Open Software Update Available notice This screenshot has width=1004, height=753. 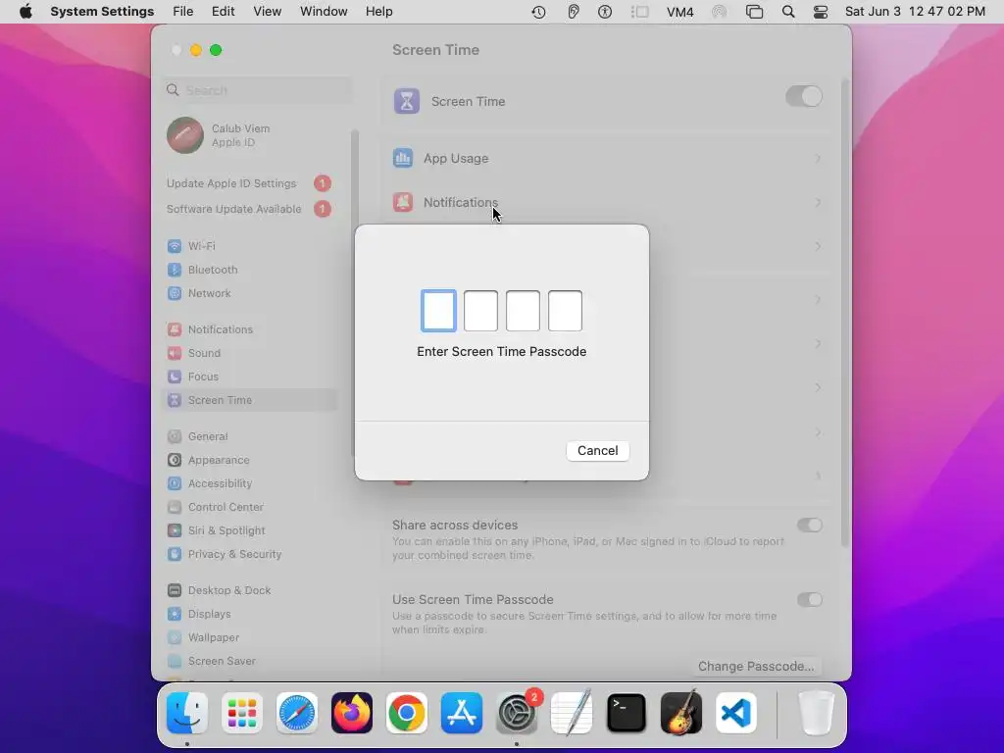point(249,210)
